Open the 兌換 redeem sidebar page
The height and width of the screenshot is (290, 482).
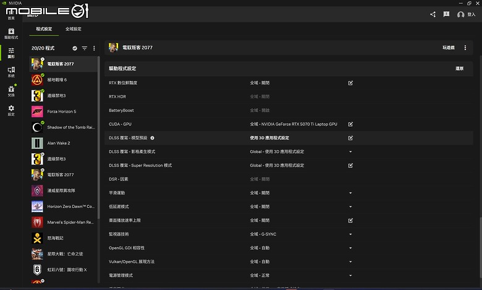coord(11,91)
